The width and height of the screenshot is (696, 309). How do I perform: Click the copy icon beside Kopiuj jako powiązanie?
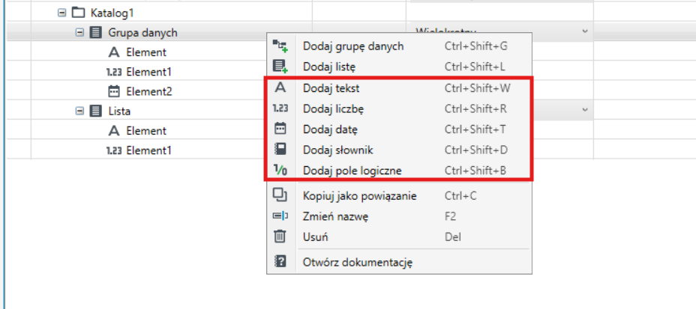pyautogui.click(x=280, y=195)
